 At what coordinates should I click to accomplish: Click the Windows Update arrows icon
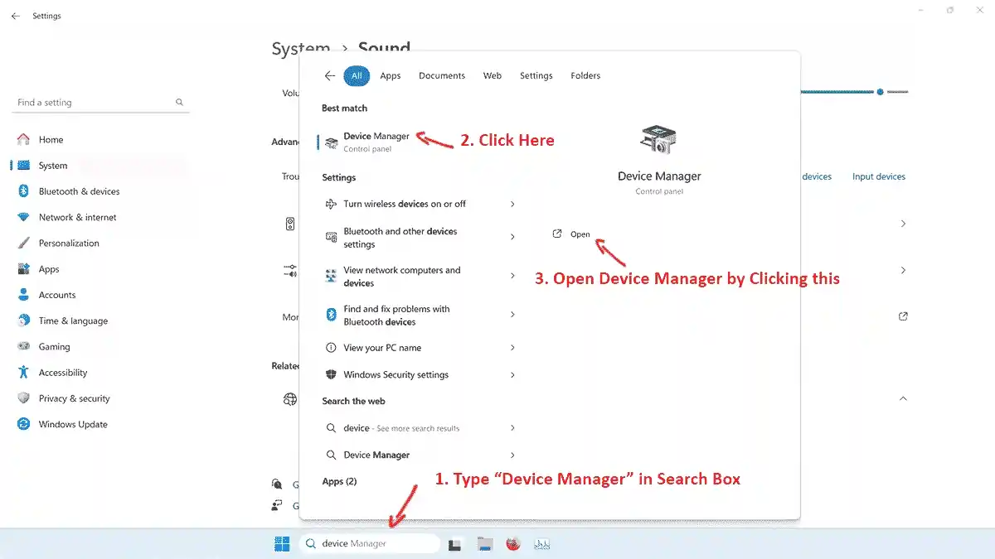coord(23,424)
